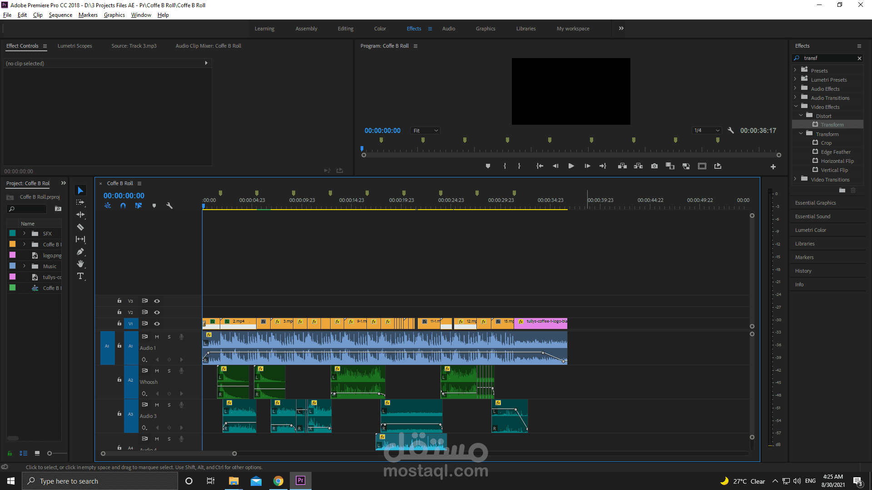The height and width of the screenshot is (490, 872).
Task: Go to In point in Program monitor
Action: click(540, 166)
